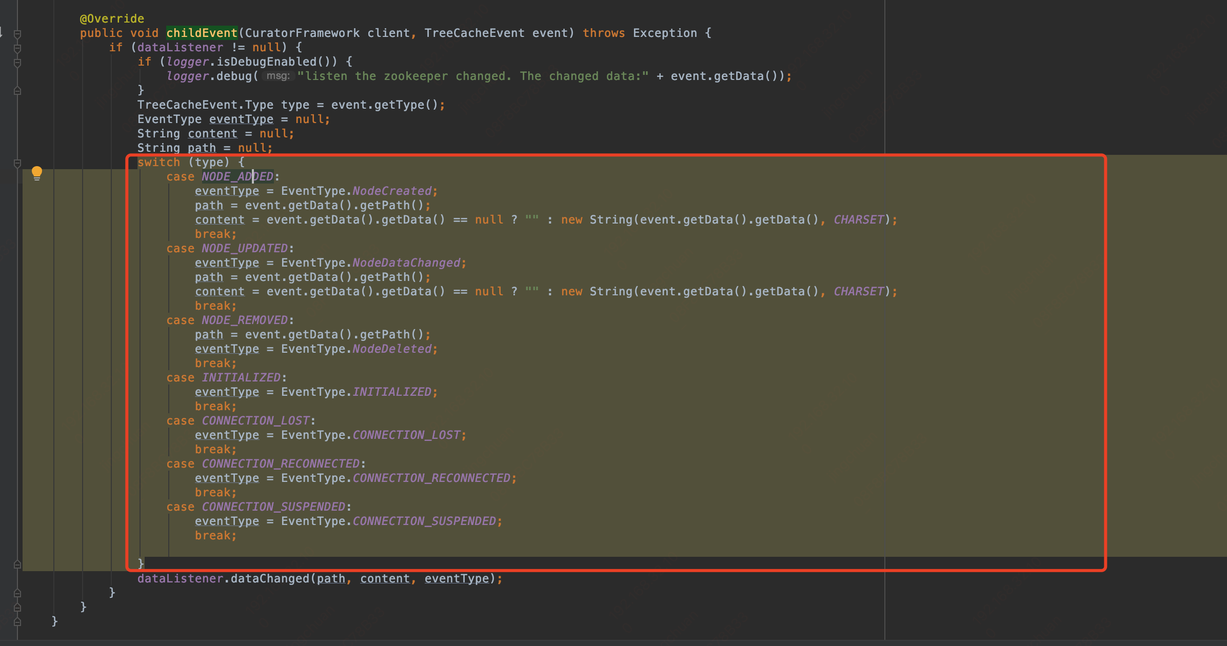Click the NodeDataChanged enum constant
The image size is (1227, 646).
(x=406, y=263)
